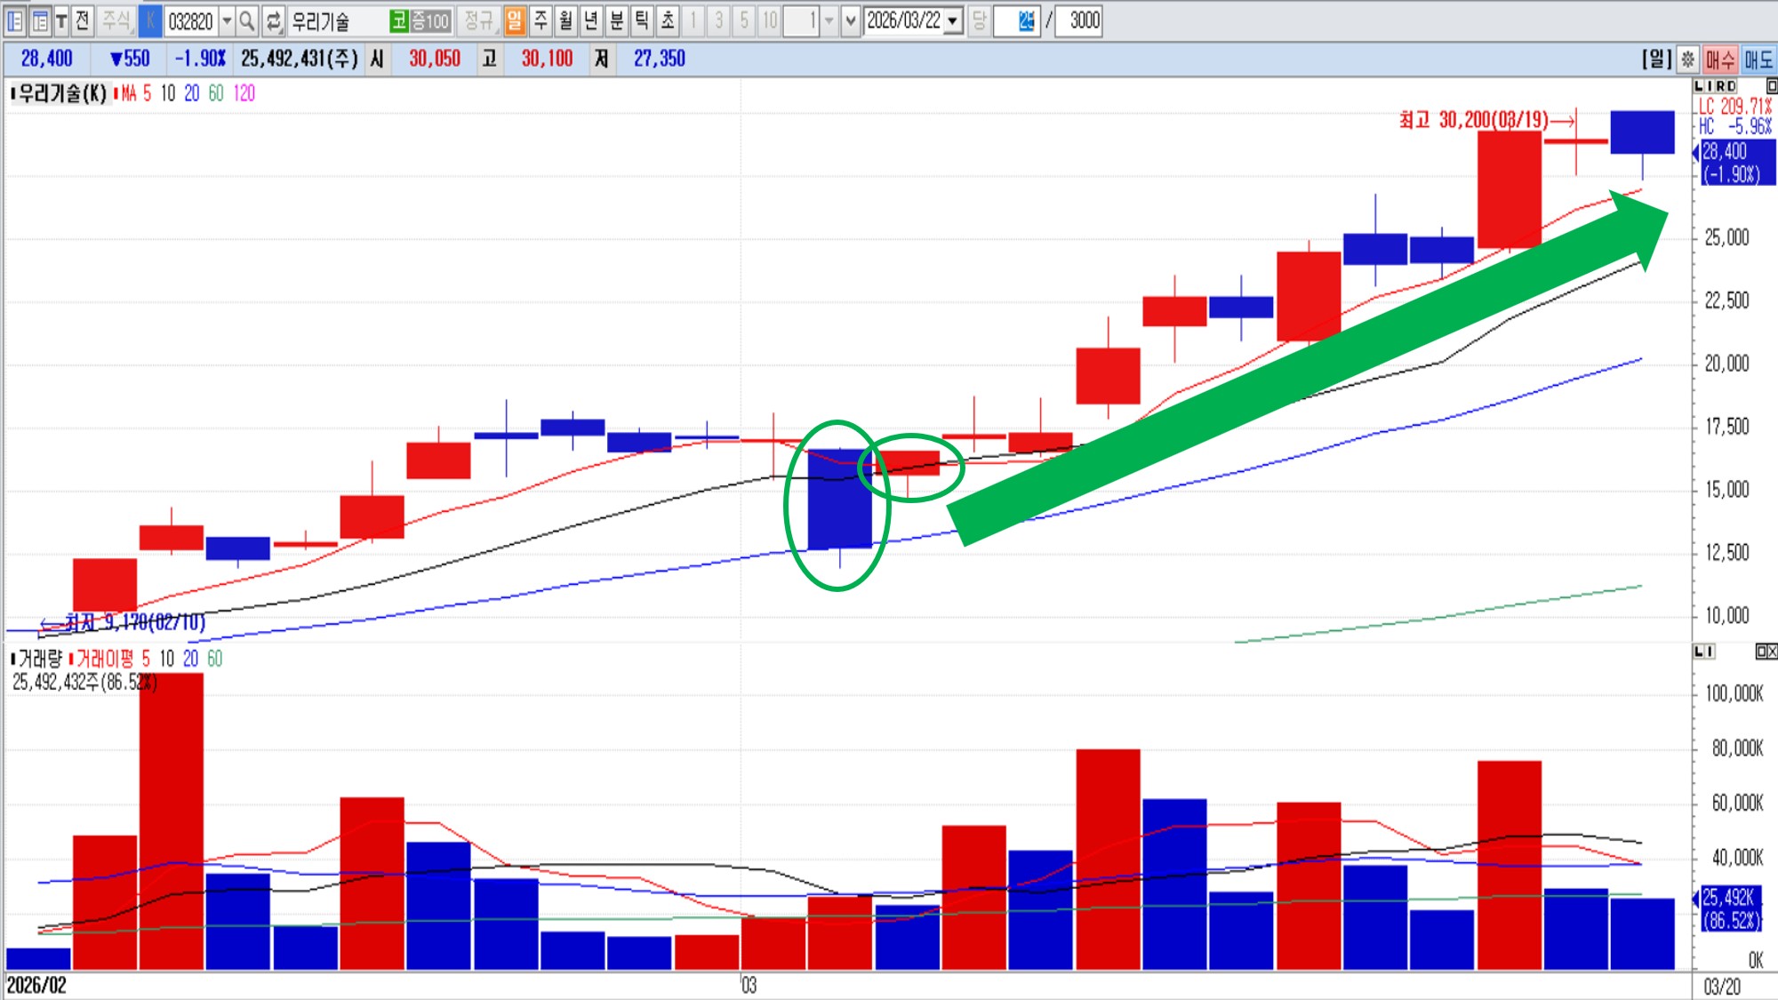Toggle daily '일' period button
This screenshot has width=1778, height=1000.
515,20
